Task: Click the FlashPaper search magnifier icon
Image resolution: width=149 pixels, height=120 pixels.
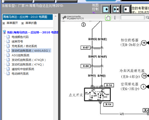Action: 147,18
